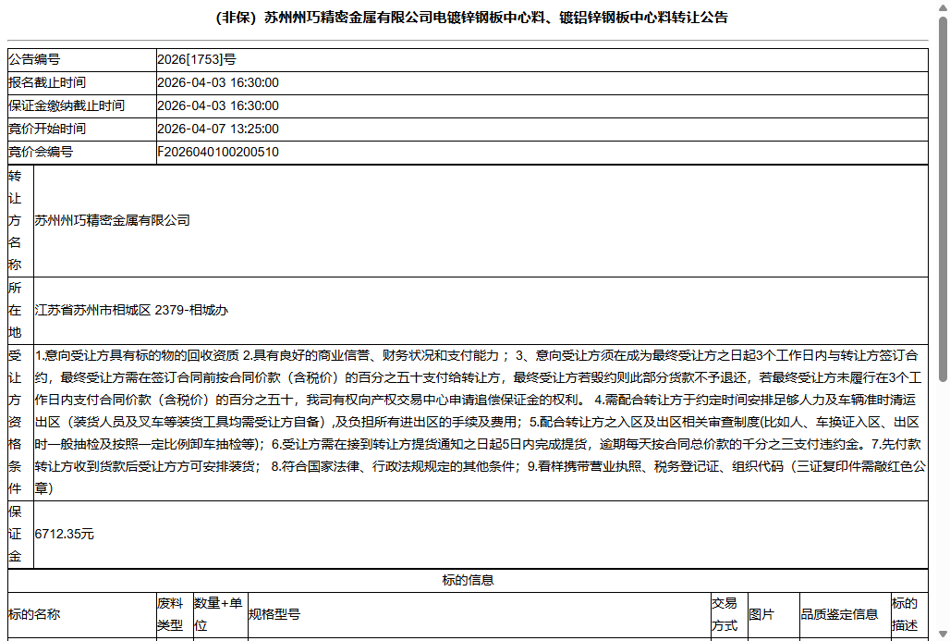Screen dimensions: 950x641
Task: Click the 受让方资格条件 label cell
Action: [x=20, y=423]
